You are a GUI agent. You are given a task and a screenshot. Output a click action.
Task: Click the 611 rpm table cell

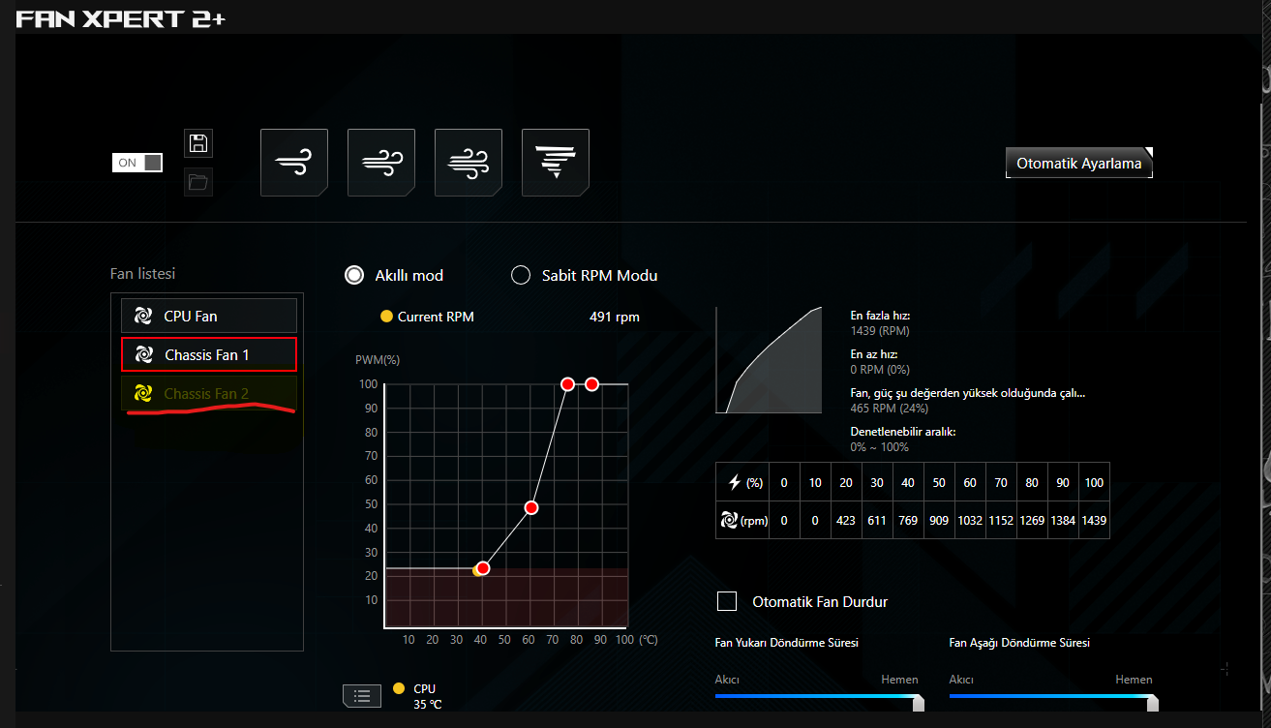pos(877,520)
